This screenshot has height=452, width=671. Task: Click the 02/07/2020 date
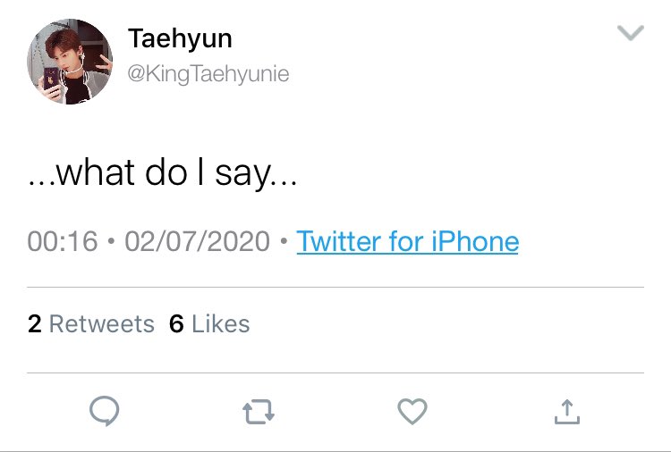click(x=198, y=241)
